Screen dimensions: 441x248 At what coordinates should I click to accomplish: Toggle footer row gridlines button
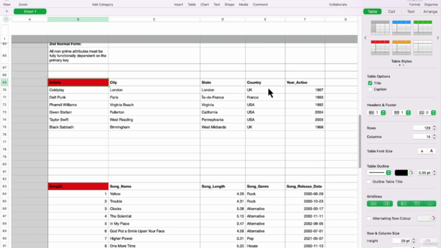click(x=430, y=204)
